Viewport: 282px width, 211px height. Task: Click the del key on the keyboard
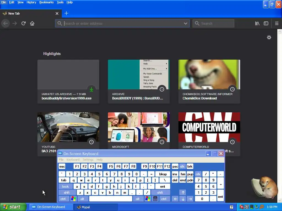tap(175, 180)
